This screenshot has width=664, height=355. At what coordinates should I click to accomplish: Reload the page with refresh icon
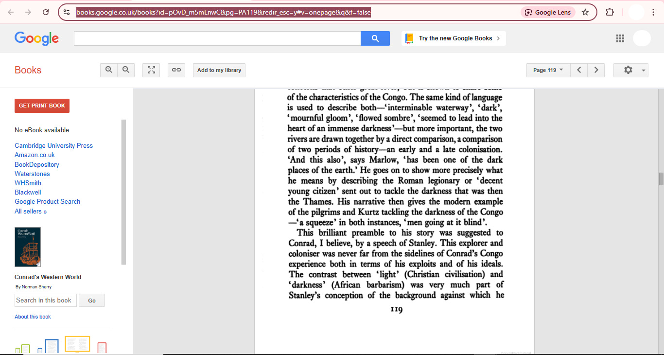point(46,12)
